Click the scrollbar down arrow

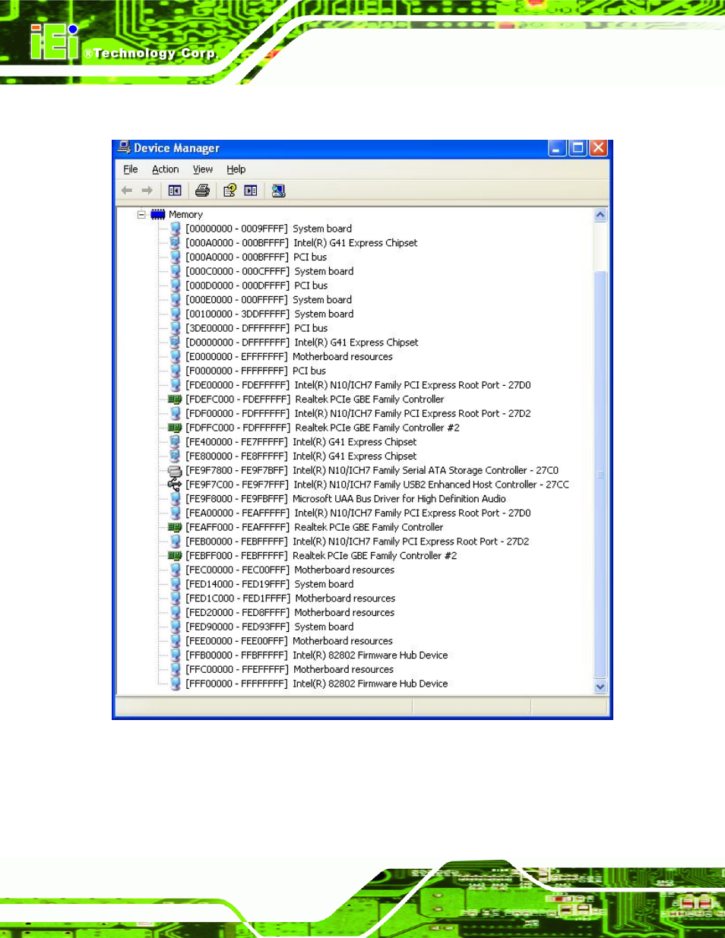pyautogui.click(x=600, y=687)
